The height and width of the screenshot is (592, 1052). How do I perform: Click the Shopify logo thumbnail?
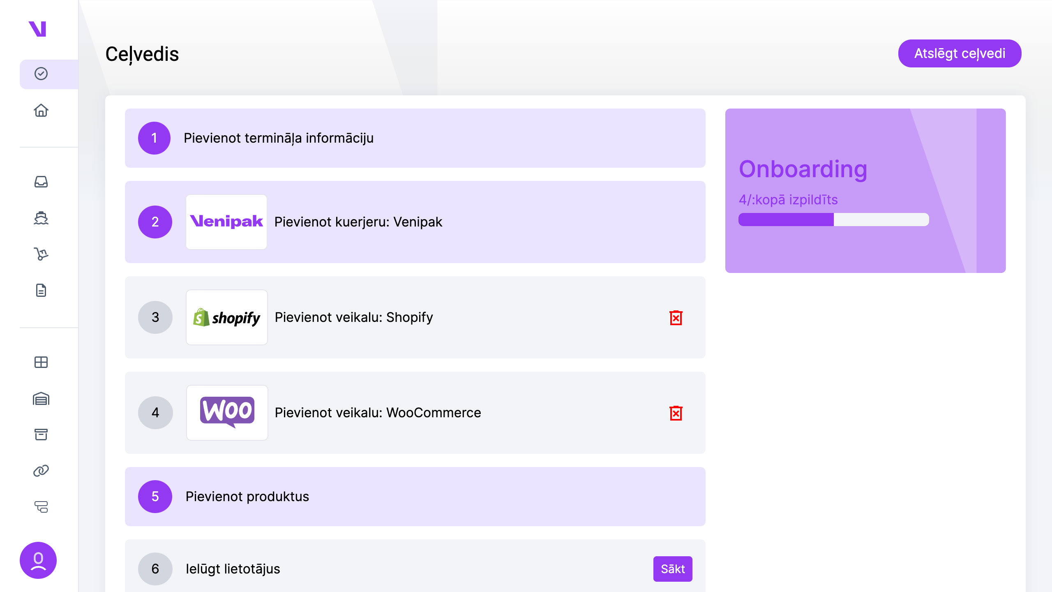[227, 317]
